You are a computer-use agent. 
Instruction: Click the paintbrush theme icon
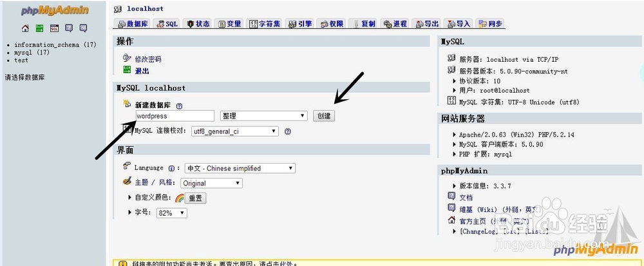click(x=127, y=182)
